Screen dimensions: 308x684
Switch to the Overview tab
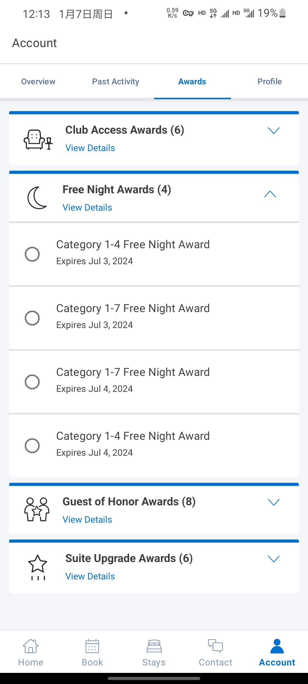coord(38,82)
